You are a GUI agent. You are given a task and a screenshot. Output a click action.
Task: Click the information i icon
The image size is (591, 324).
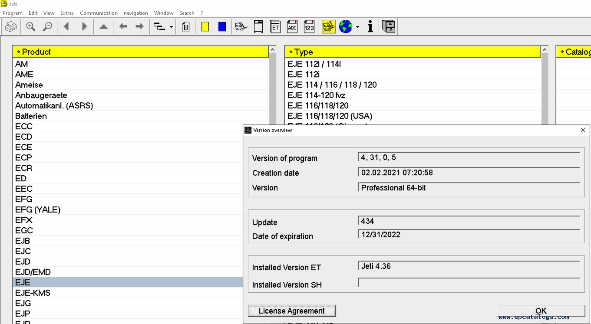[x=370, y=27]
